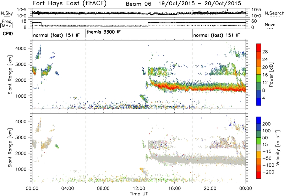The image size is (284, 196).
Task: Pick the red bottom segment of Velocity colorbar
Action: point(259,175)
